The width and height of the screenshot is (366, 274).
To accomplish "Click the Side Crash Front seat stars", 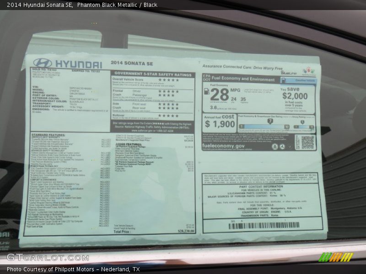I will (x=169, y=104).
